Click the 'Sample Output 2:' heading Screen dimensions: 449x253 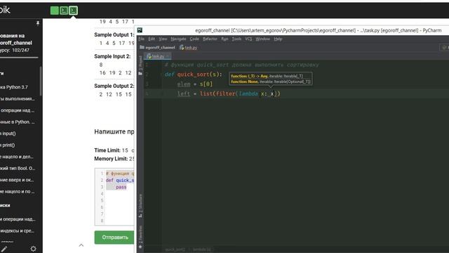coord(114,86)
